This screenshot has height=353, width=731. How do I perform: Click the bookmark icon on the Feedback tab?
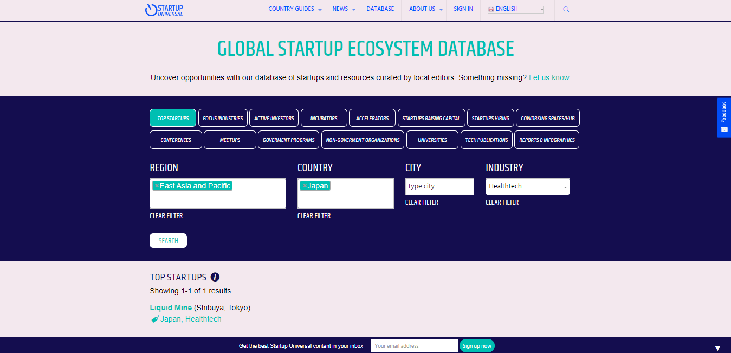pyautogui.click(x=723, y=129)
